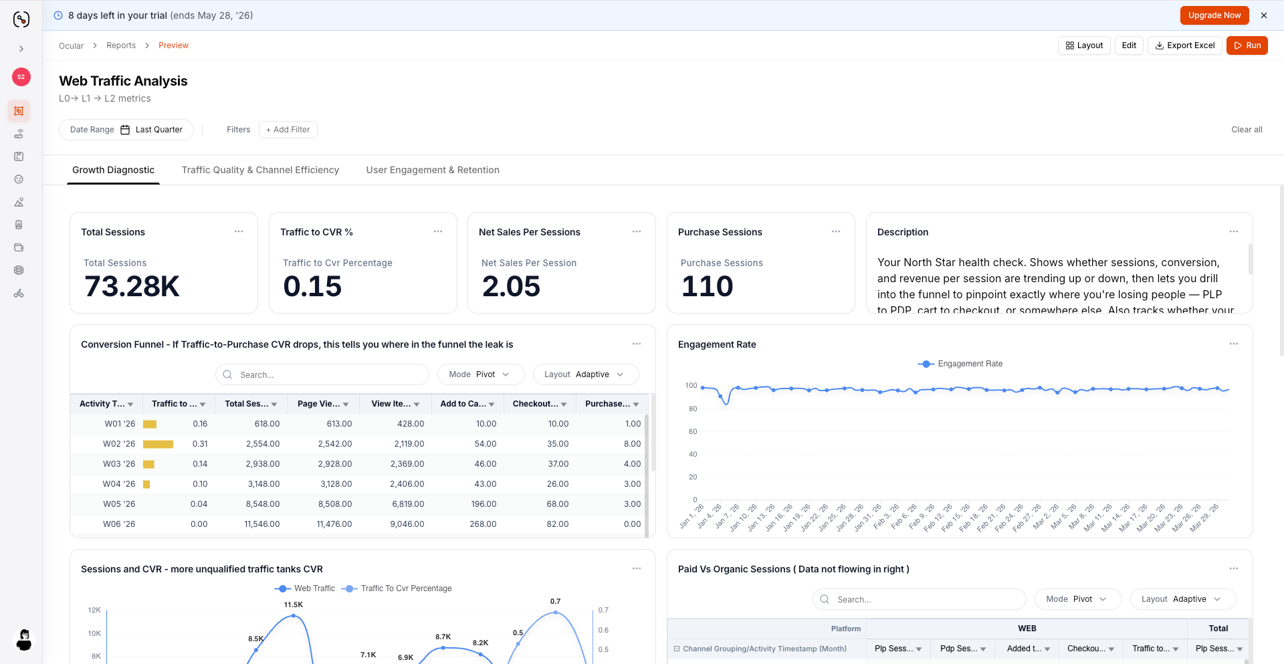
Task: Open the Total Sessions card options menu
Action: [239, 231]
